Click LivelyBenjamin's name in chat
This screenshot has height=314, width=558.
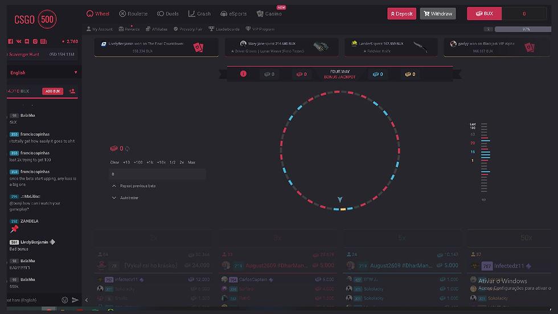pos(34,242)
